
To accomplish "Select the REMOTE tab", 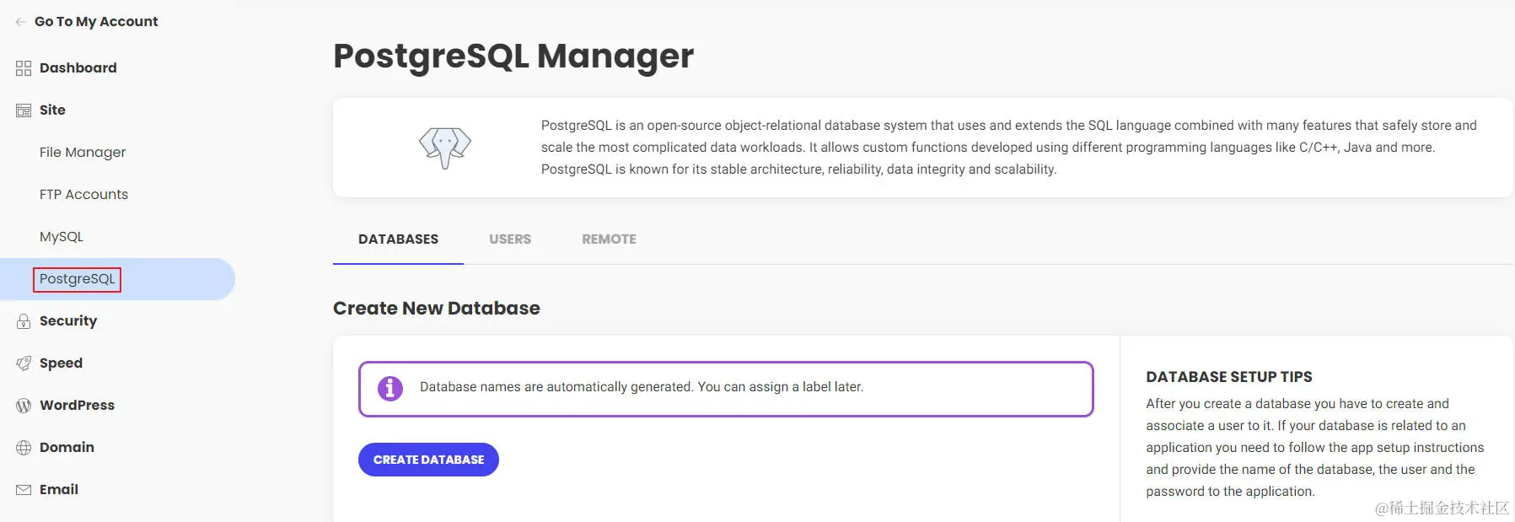I will (609, 239).
